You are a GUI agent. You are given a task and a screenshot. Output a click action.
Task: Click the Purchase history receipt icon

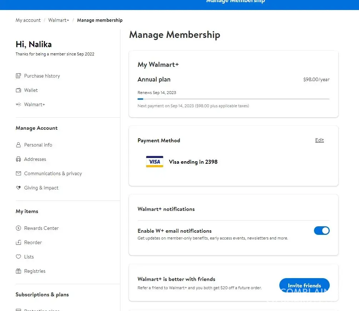(x=19, y=76)
